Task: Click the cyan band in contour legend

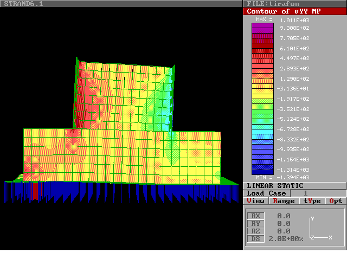Action: tap(262, 133)
